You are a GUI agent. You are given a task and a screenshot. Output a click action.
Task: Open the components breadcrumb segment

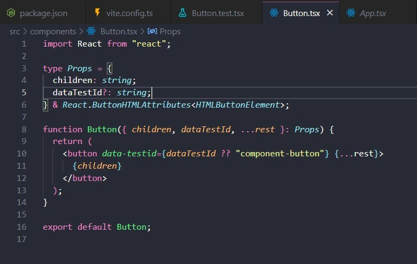(x=53, y=32)
